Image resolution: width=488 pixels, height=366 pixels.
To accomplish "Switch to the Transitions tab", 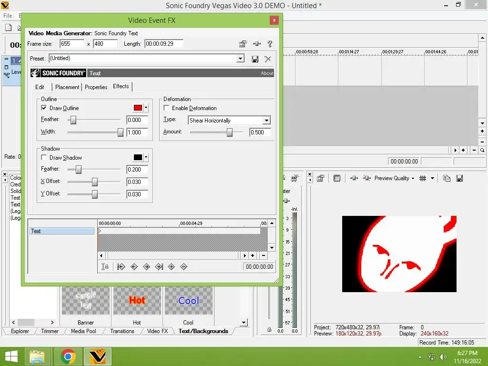I will tap(122, 331).
